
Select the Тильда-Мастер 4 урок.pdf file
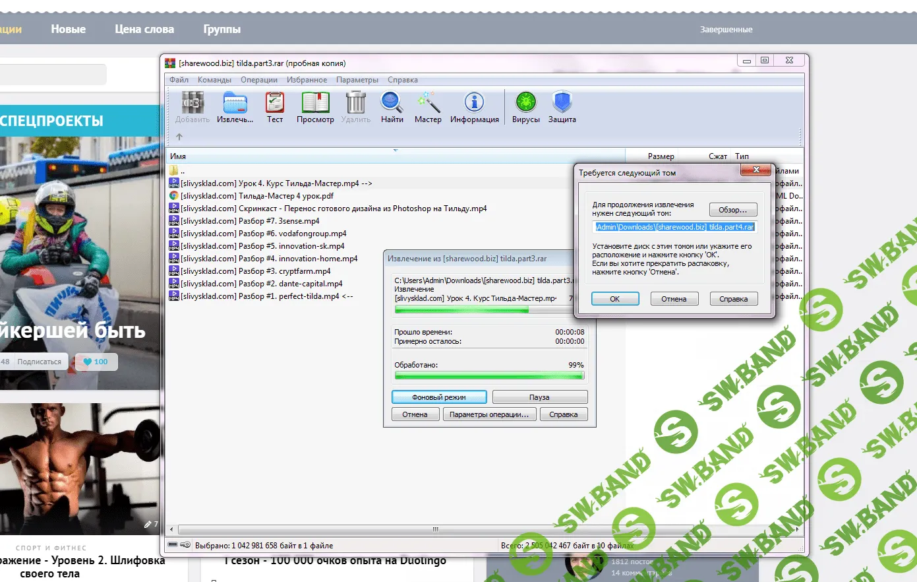257,196
